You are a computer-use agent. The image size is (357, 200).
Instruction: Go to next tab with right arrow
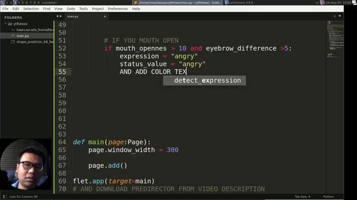point(61,16)
